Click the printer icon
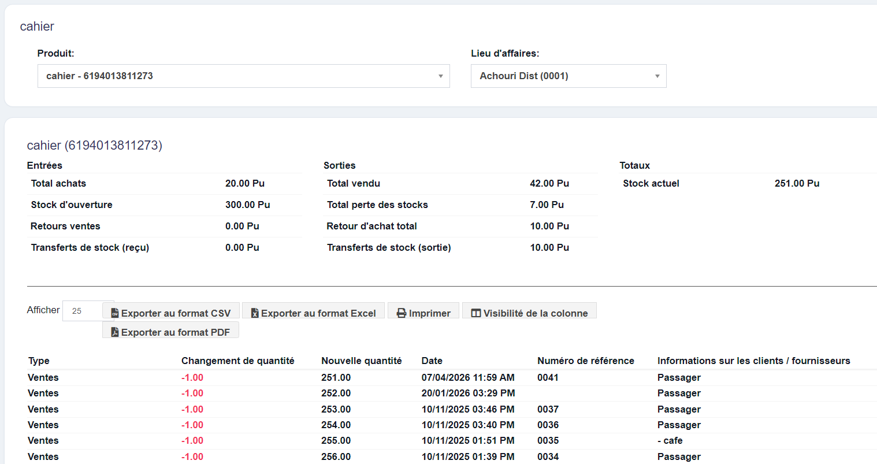 click(x=402, y=313)
